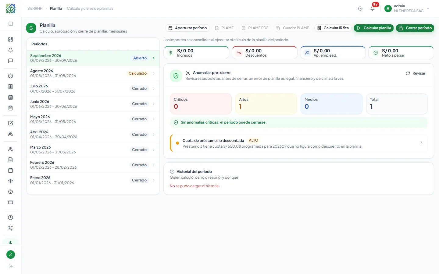This screenshot has height=274, width=439.
Task: Click the Revisar anomalies button
Action: 416,73
